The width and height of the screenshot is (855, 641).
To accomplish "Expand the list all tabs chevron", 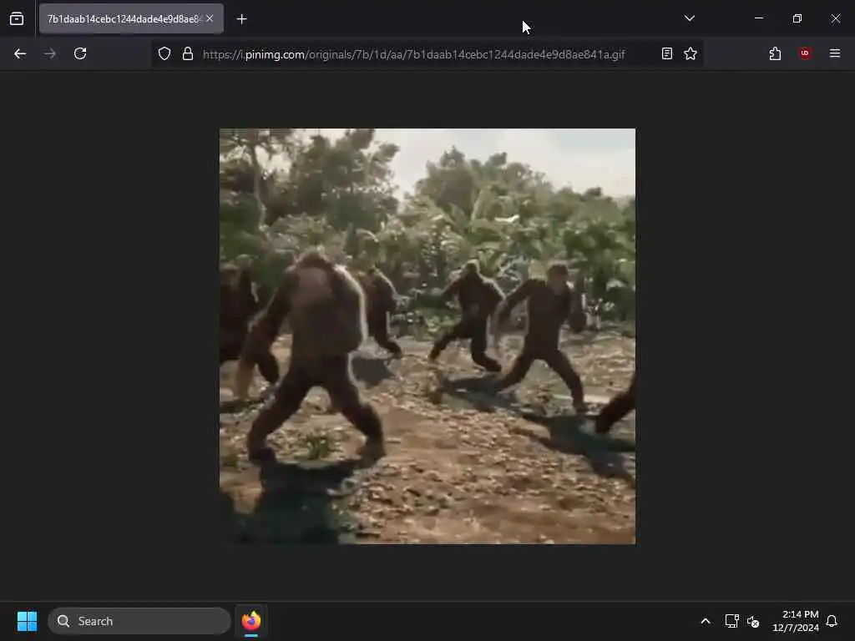I will pos(689,18).
